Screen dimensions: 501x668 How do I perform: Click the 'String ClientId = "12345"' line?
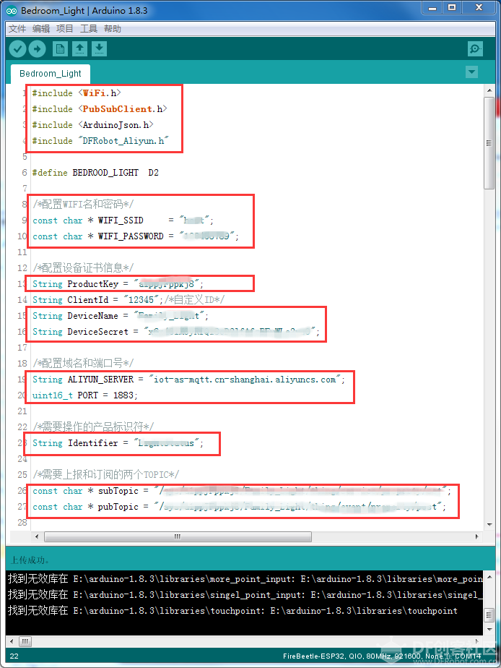(128, 300)
